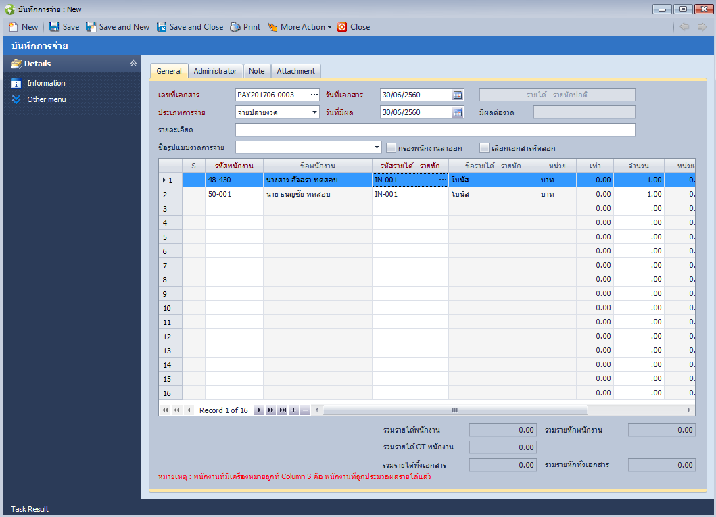This screenshot has height=517, width=716.
Task: Click the จำนวน column header
Action: coord(638,166)
